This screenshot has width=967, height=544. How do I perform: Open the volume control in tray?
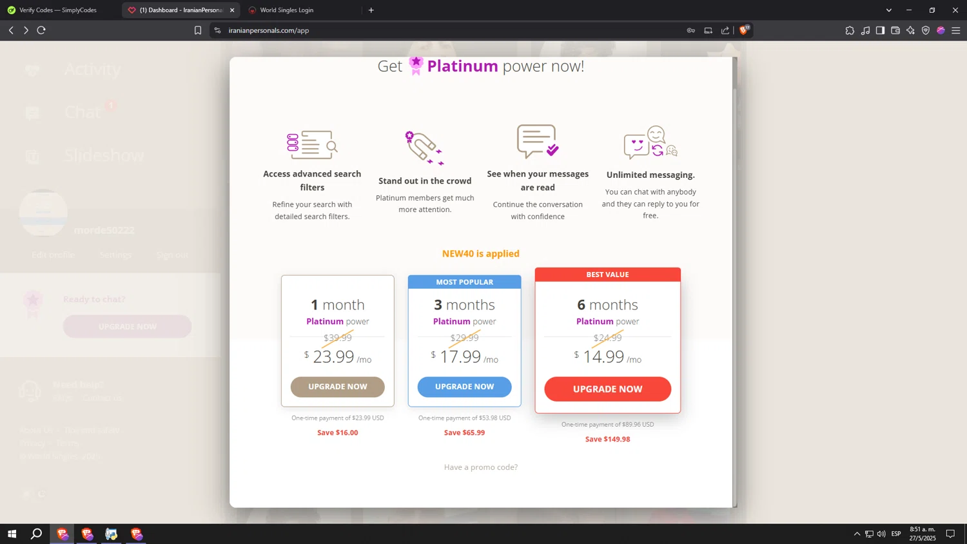881,534
